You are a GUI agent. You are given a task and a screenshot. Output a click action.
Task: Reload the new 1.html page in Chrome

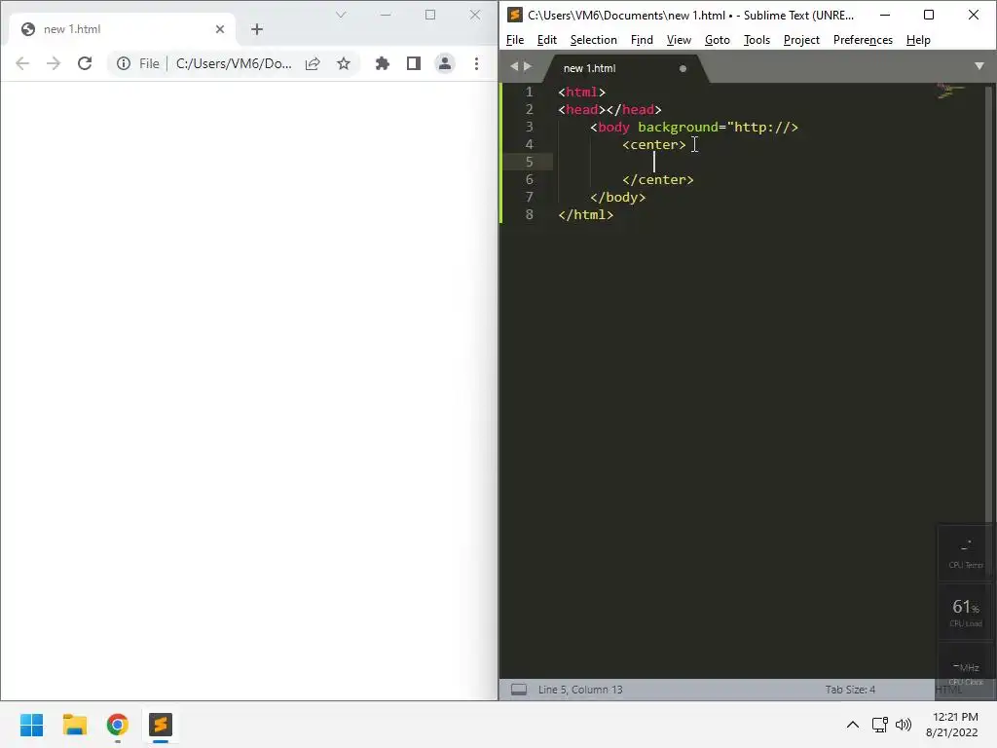85,63
